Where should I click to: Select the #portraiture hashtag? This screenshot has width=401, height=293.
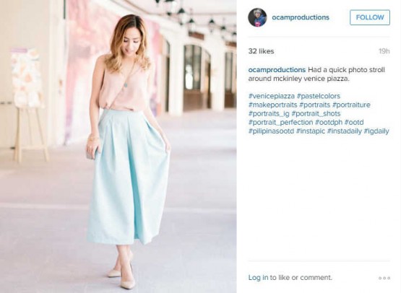351,105
